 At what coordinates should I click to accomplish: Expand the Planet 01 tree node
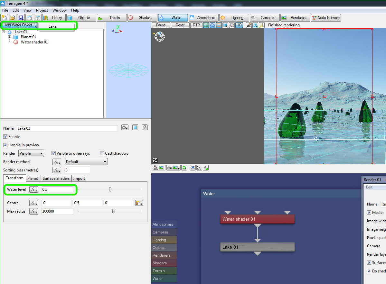coord(9,37)
